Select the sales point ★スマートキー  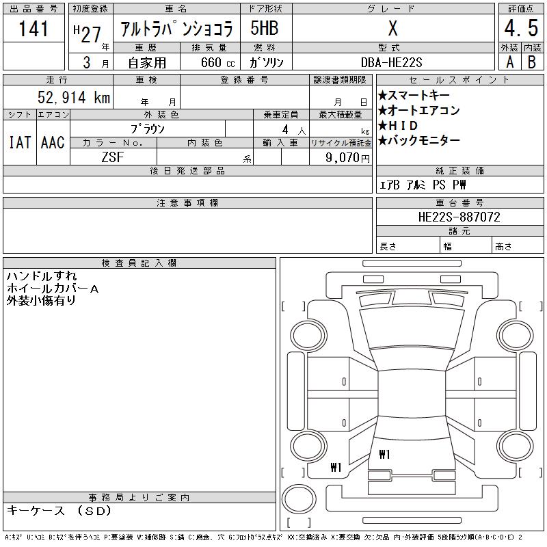[414, 95]
